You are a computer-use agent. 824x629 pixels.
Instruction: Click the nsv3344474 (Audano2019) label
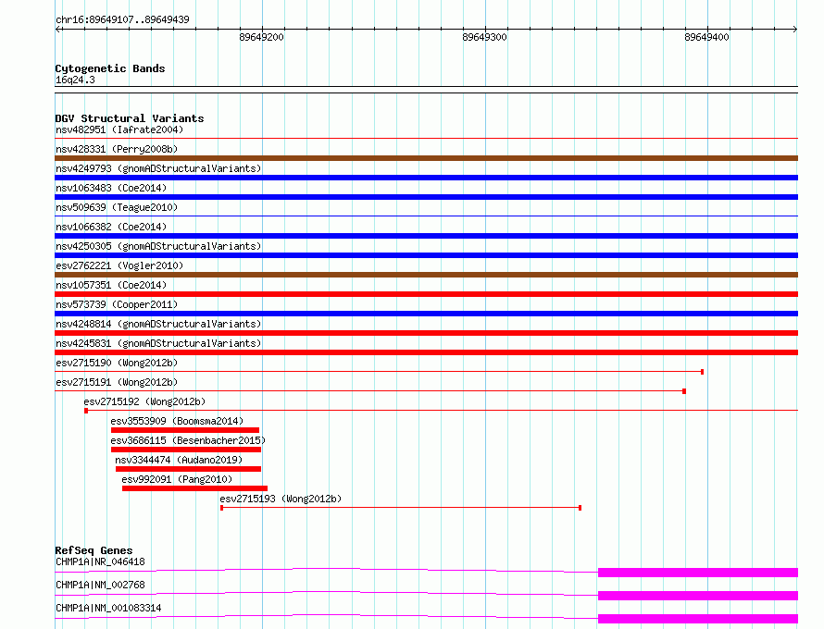click(x=179, y=460)
